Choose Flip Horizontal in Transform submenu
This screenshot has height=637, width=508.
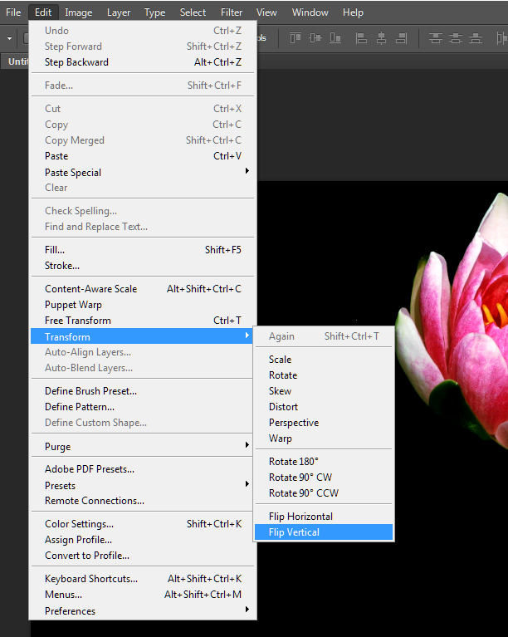tap(324, 517)
